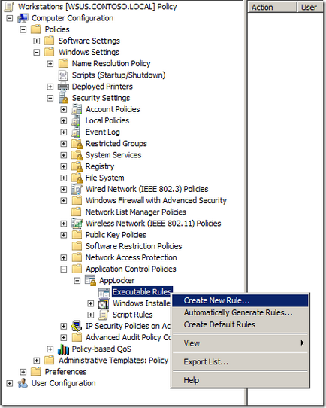The height and width of the screenshot is (408, 326).
Task: Choose Help from context menu
Action: (240, 380)
